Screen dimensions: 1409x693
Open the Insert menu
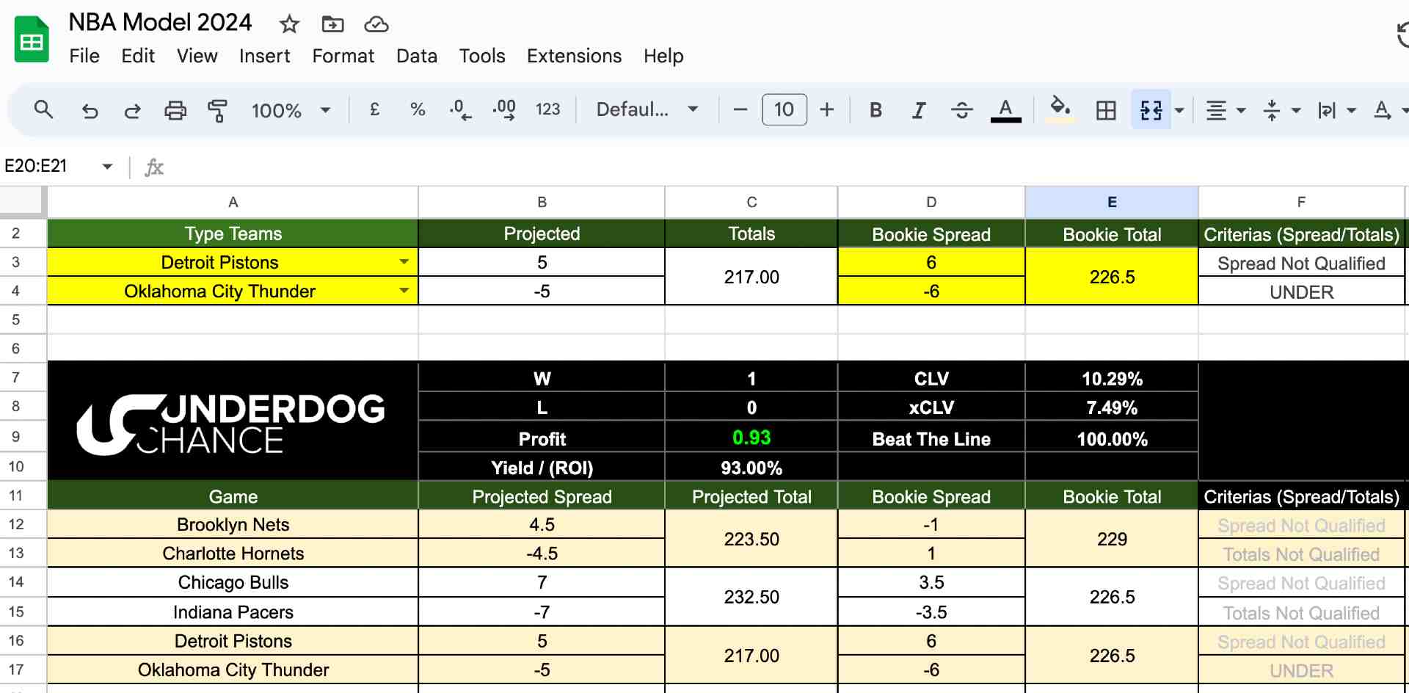point(264,56)
